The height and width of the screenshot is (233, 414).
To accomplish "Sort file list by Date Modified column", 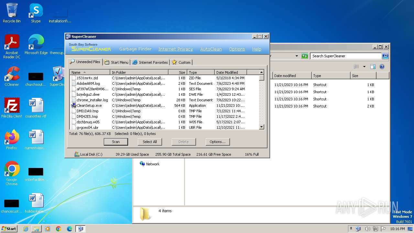I will 231,72.
